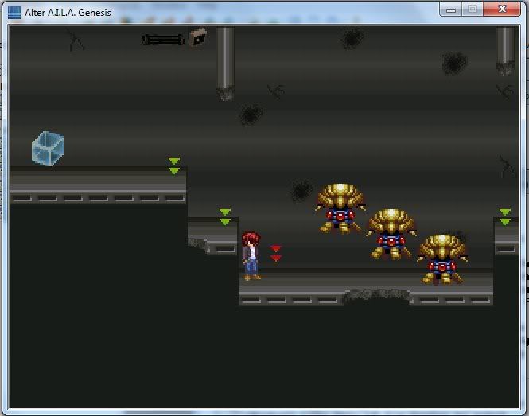Click the brown camera box at top
Viewport: 529px width, 416px height.
197,37
